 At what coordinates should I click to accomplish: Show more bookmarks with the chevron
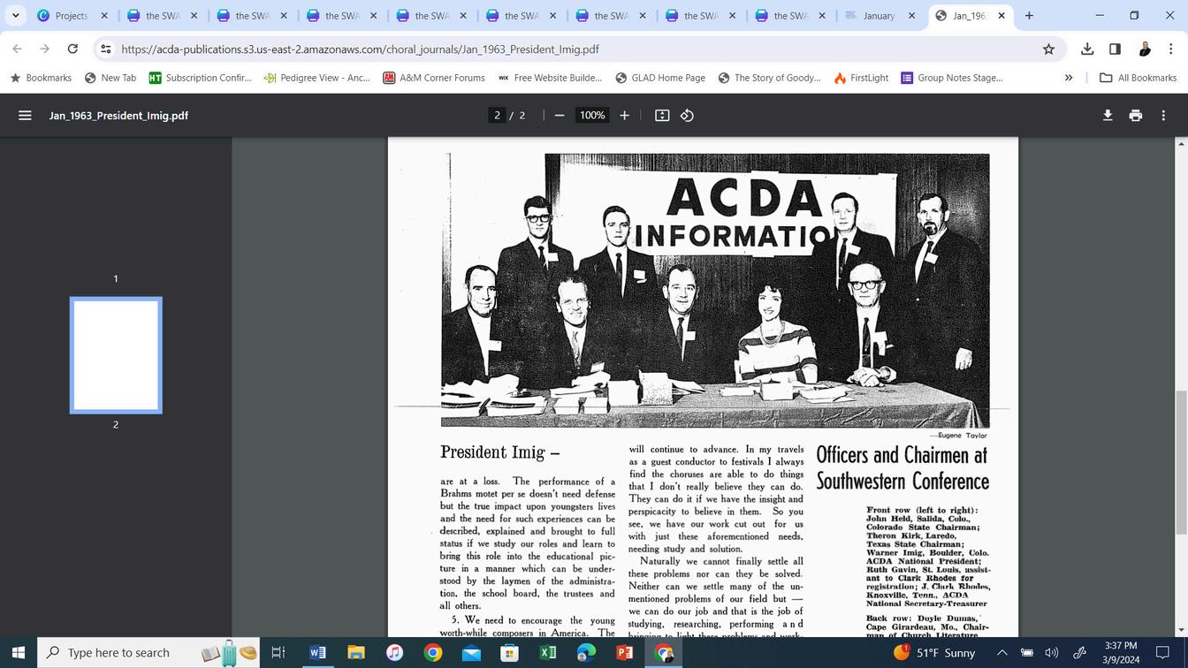click(x=1068, y=78)
